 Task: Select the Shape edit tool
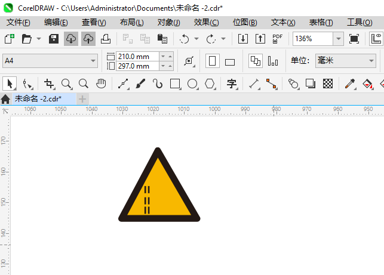[x=27, y=84]
